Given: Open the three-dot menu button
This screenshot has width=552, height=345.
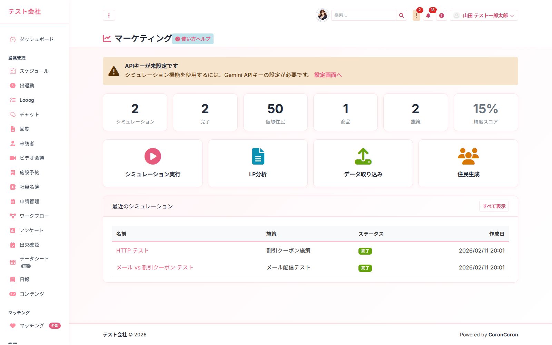Looking at the screenshot, I should pos(109,16).
